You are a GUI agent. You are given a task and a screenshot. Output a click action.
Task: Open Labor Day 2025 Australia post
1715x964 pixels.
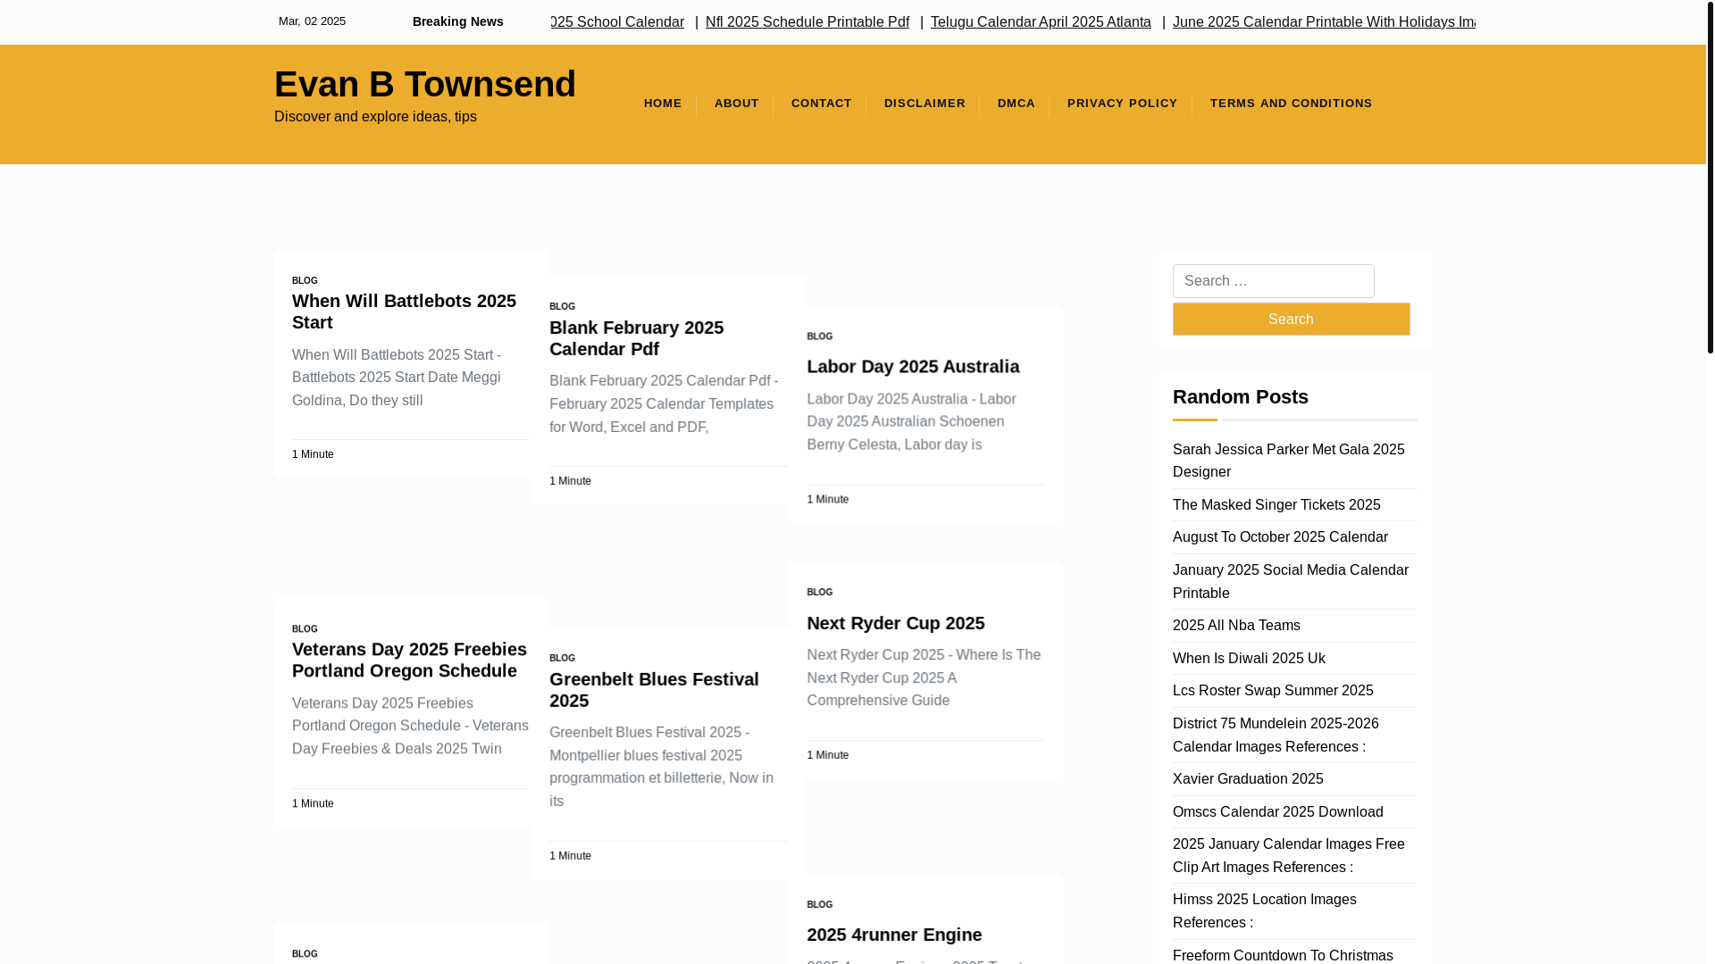913,366
